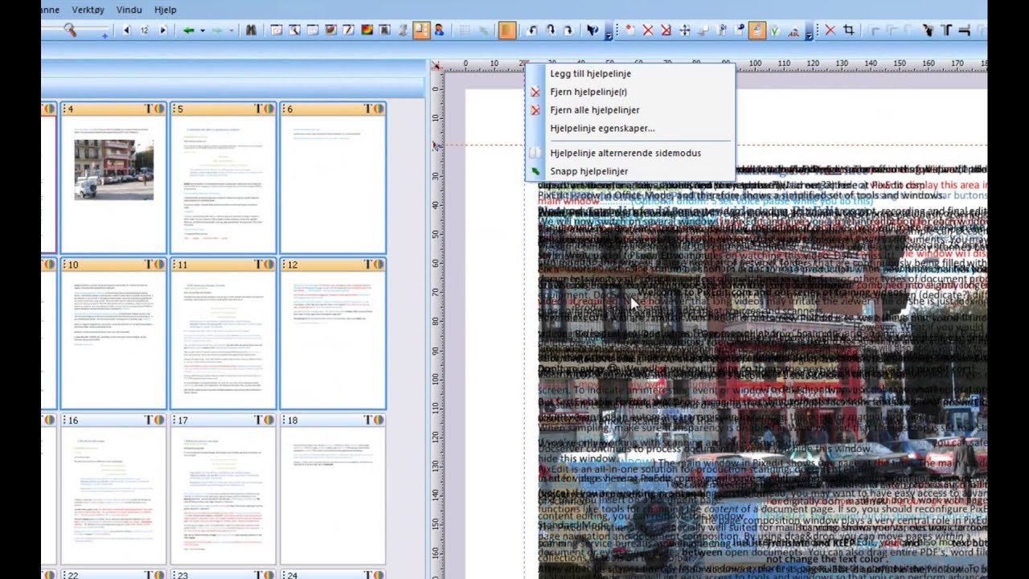Select Fjern alle hjelpelinjer
The width and height of the screenshot is (1029, 579).
pyautogui.click(x=630, y=110)
